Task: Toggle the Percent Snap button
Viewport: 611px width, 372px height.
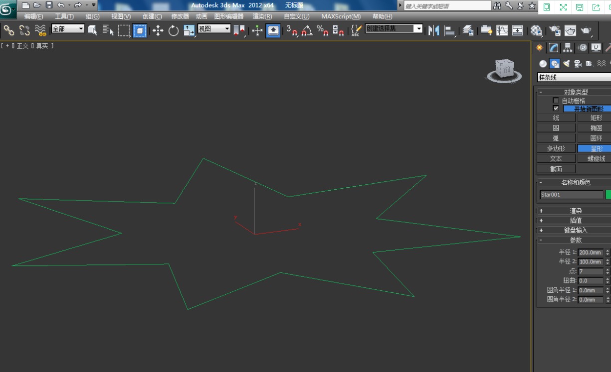Action: tap(323, 30)
